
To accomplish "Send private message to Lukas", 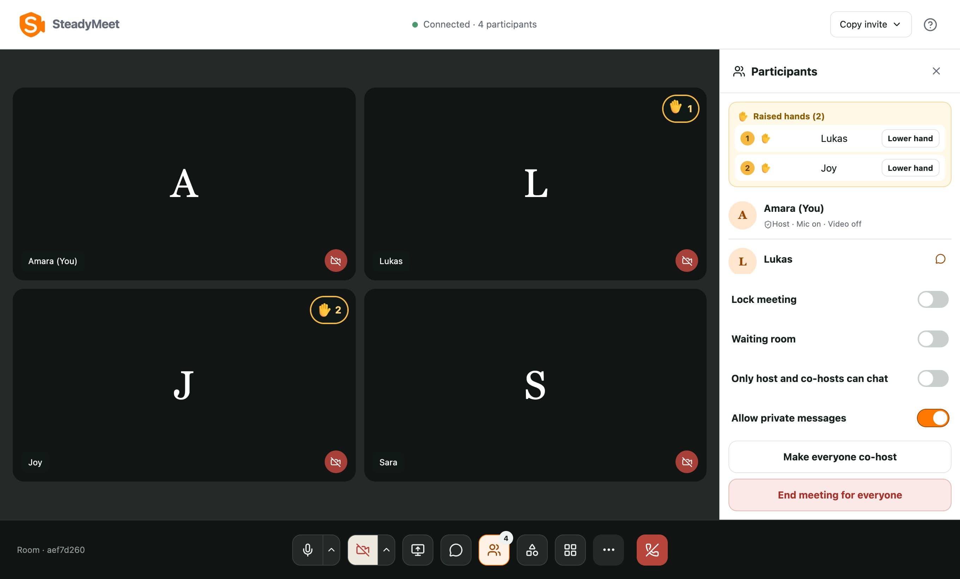I will tap(940, 259).
